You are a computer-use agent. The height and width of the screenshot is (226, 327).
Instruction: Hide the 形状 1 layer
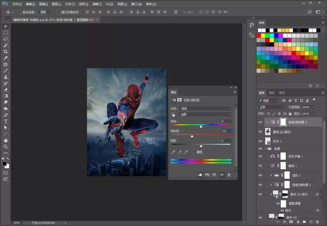click(260, 141)
